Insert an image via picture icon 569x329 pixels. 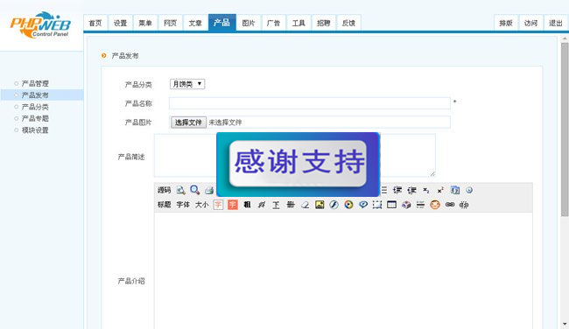[320, 205]
